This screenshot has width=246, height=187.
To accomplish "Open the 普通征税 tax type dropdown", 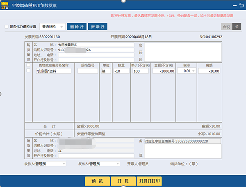I will tap(53, 27).
